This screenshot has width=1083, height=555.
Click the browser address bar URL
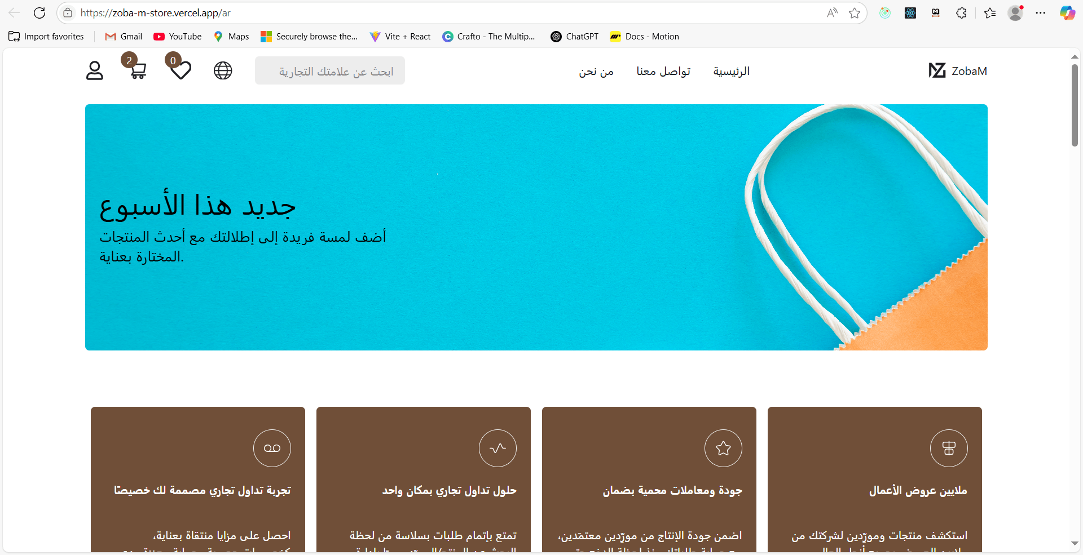pos(155,13)
